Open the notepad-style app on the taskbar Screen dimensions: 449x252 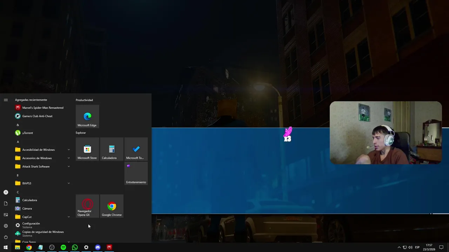click(x=40, y=247)
